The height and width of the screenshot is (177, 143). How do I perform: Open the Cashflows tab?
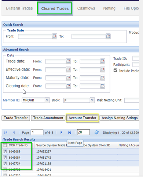pyautogui.click(x=86, y=8)
